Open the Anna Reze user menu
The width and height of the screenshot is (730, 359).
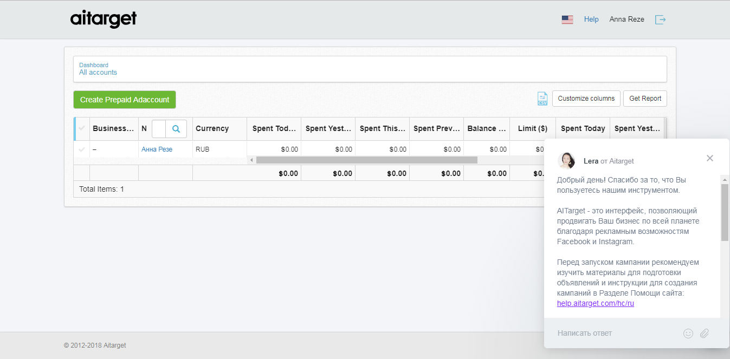(x=626, y=19)
